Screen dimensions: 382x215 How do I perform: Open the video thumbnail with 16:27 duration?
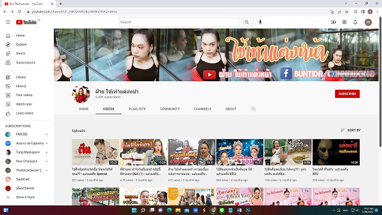[240, 152]
